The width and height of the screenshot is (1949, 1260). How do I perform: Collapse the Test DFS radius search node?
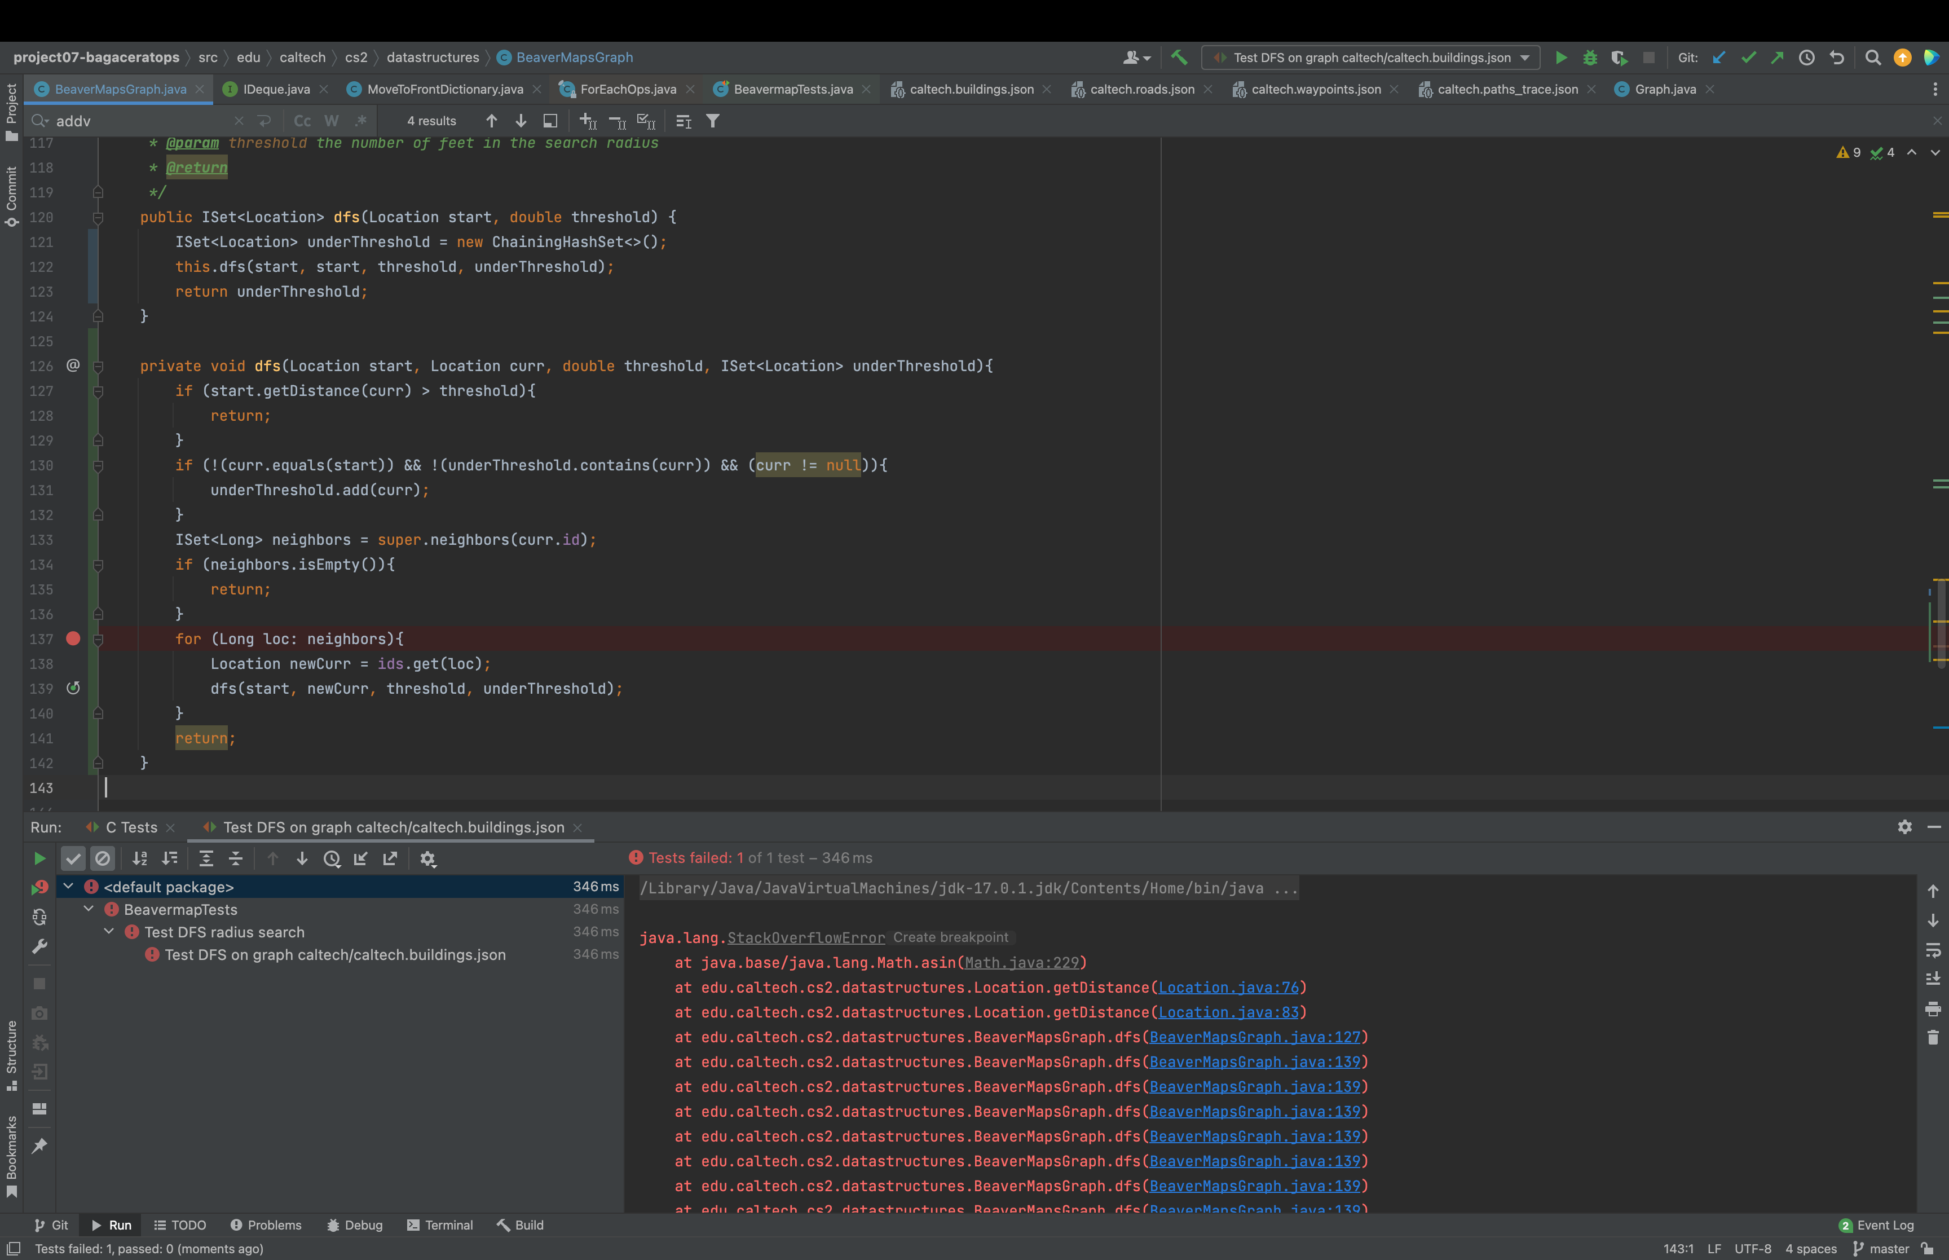109,932
